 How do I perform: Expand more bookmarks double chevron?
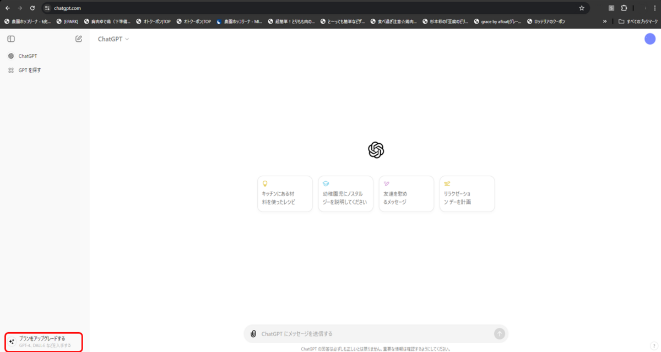[605, 21]
